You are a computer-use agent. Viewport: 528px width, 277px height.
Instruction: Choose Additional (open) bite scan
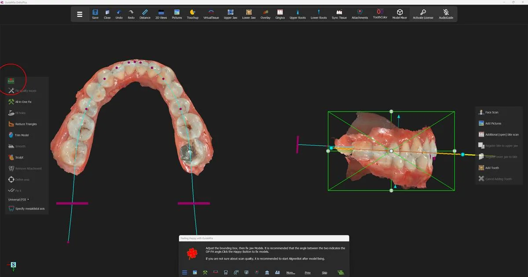coord(499,134)
